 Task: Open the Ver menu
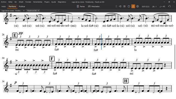point(16,2)
